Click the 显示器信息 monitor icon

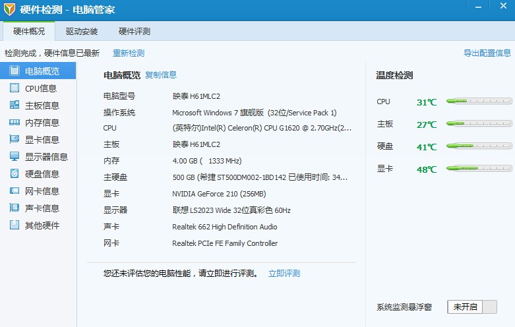[14, 156]
